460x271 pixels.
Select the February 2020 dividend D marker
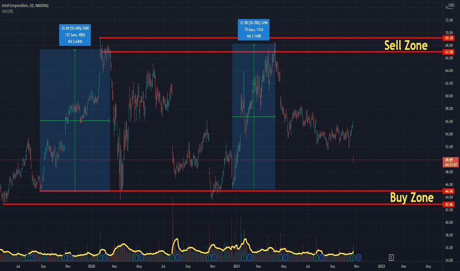105,258
